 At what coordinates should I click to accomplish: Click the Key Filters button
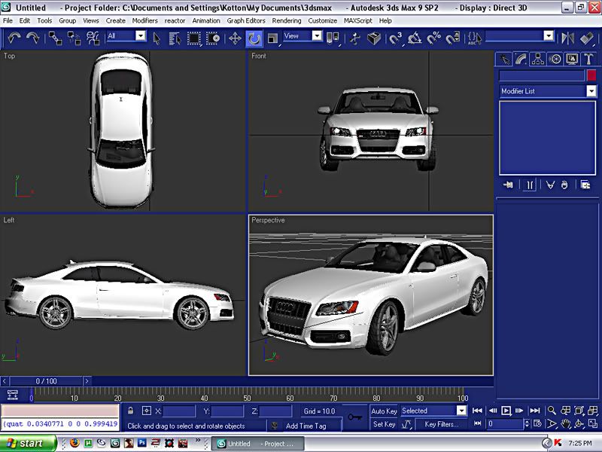pos(441,425)
